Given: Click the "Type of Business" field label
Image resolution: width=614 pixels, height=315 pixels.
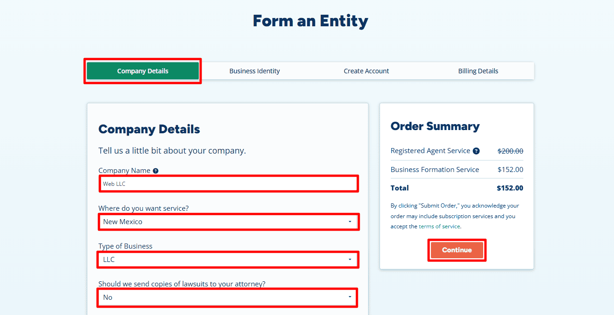Looking at the screenshot, I should coord(125,246).
